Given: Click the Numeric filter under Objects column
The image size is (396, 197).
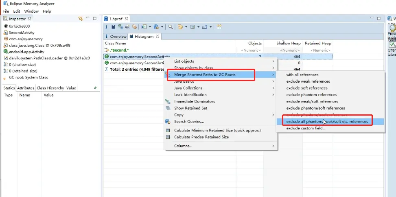Looking at the screenshot, I should (250, 50).
